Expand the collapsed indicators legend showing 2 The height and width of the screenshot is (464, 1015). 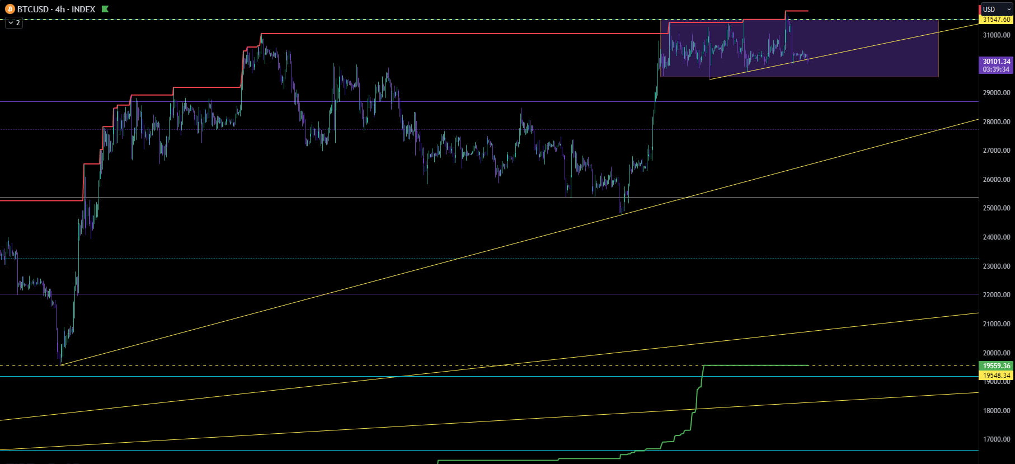tap(14, 23)
